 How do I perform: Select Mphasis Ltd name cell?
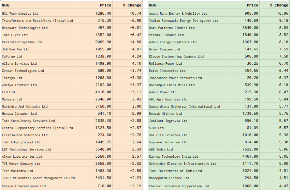pyautogui.click(x=39, y=99)
